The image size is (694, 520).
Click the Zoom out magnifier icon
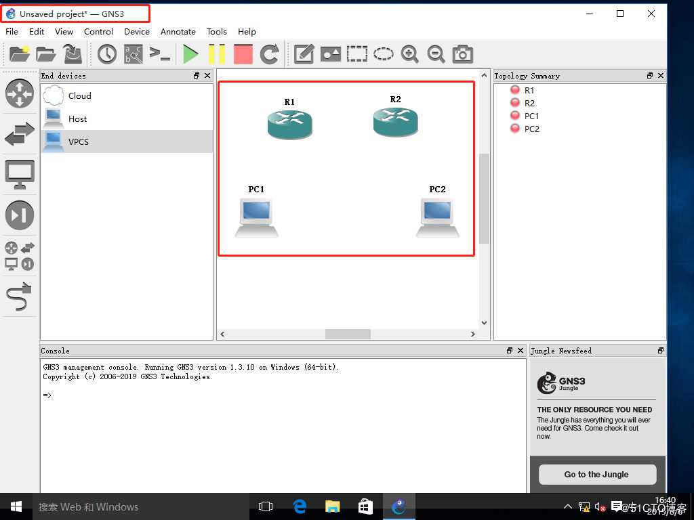click(436, 54)
